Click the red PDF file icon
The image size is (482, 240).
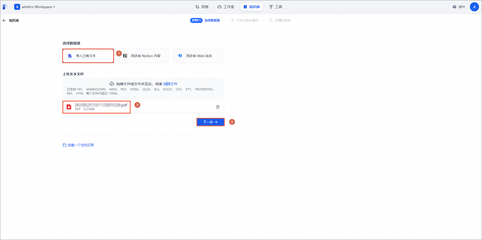(69, 107)
